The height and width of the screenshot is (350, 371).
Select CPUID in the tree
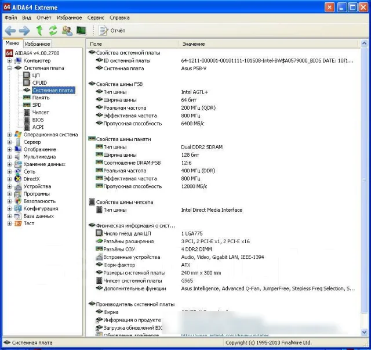point(39,82)
